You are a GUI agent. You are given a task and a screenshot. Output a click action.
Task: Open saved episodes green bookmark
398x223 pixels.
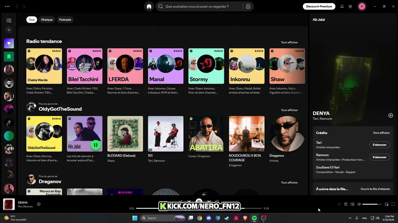[9, 56]
